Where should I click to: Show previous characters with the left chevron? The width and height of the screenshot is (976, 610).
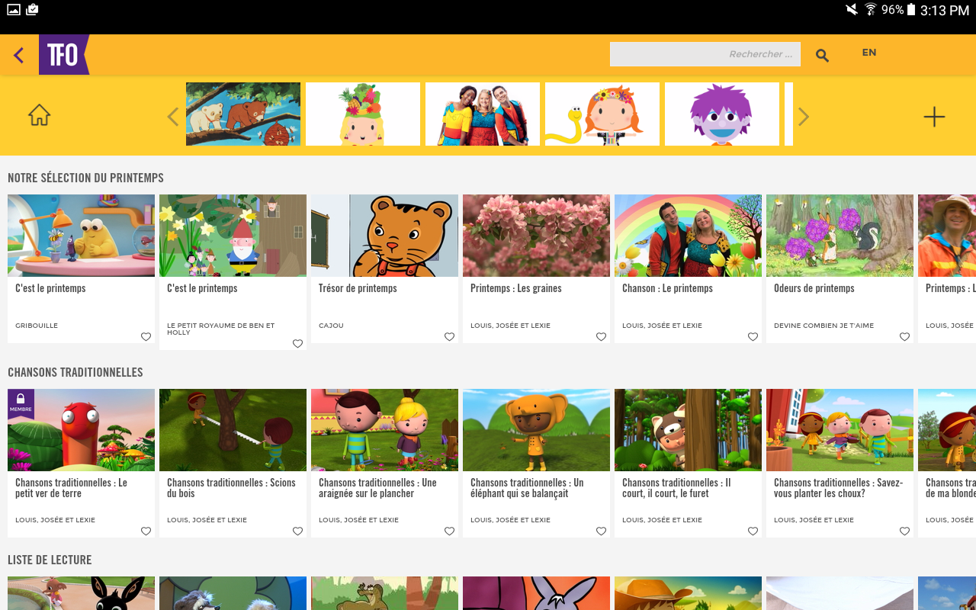[173, 117]
